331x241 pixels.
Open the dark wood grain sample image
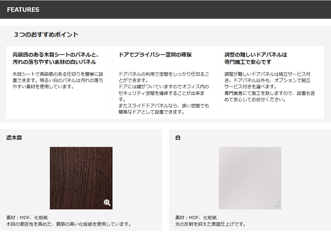pyautogui.click(x=81, y=178)
